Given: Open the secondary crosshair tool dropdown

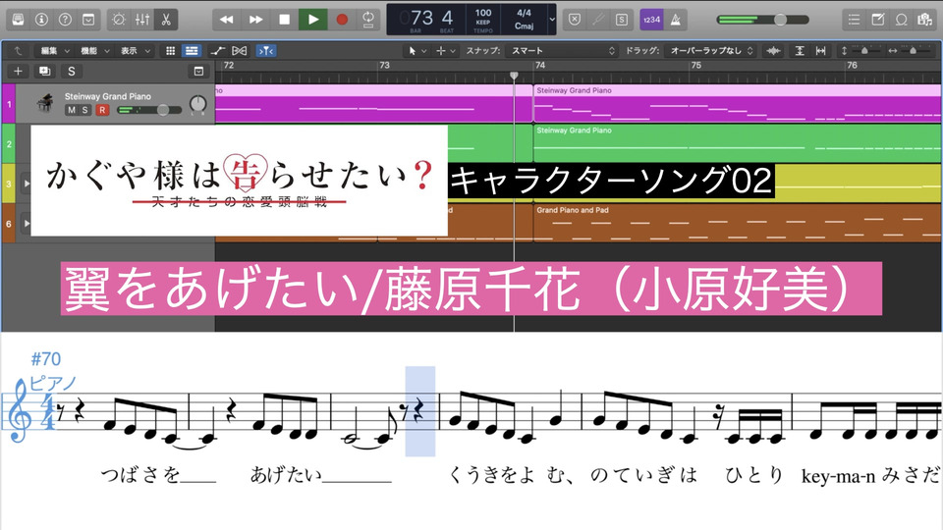Looking at the screenshot, I should [x=446, y=51].
